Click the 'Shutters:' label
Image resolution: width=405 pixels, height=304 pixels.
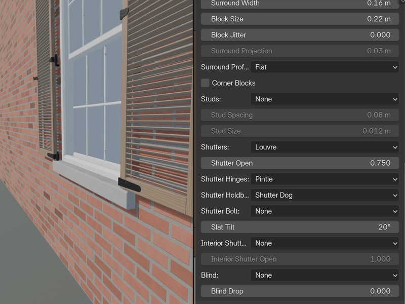click(215, 147)
